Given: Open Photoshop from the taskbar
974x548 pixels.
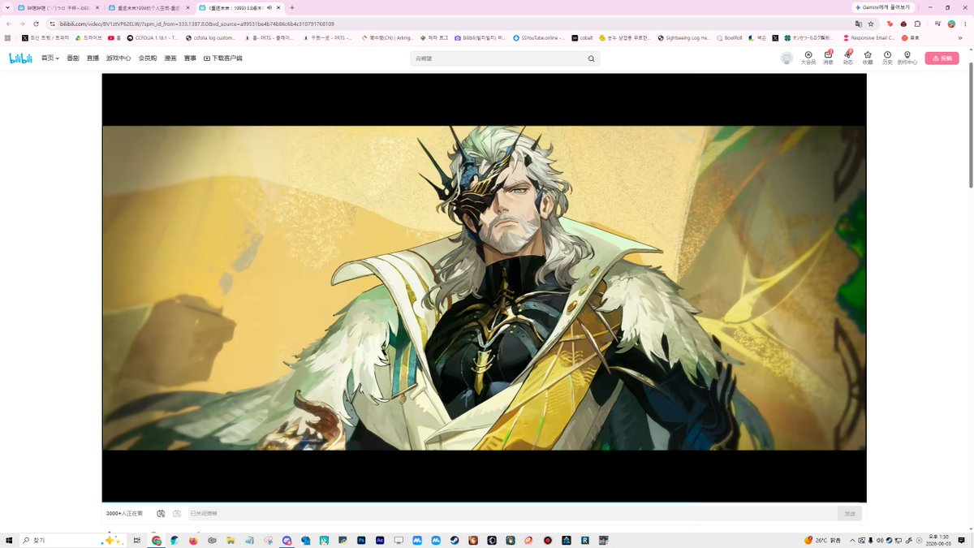Looking at the screenshot, I should tap(361, 540).
